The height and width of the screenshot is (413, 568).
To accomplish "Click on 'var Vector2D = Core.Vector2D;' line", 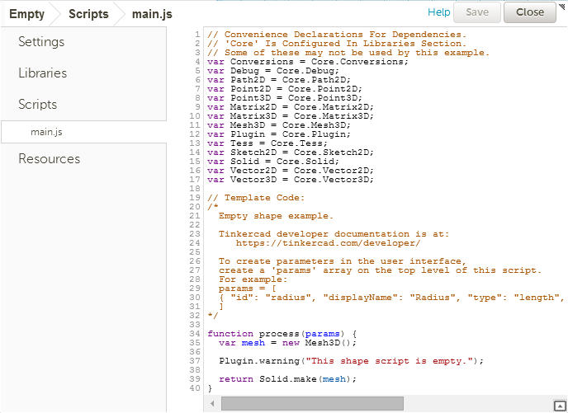I will tap(291, 171).
